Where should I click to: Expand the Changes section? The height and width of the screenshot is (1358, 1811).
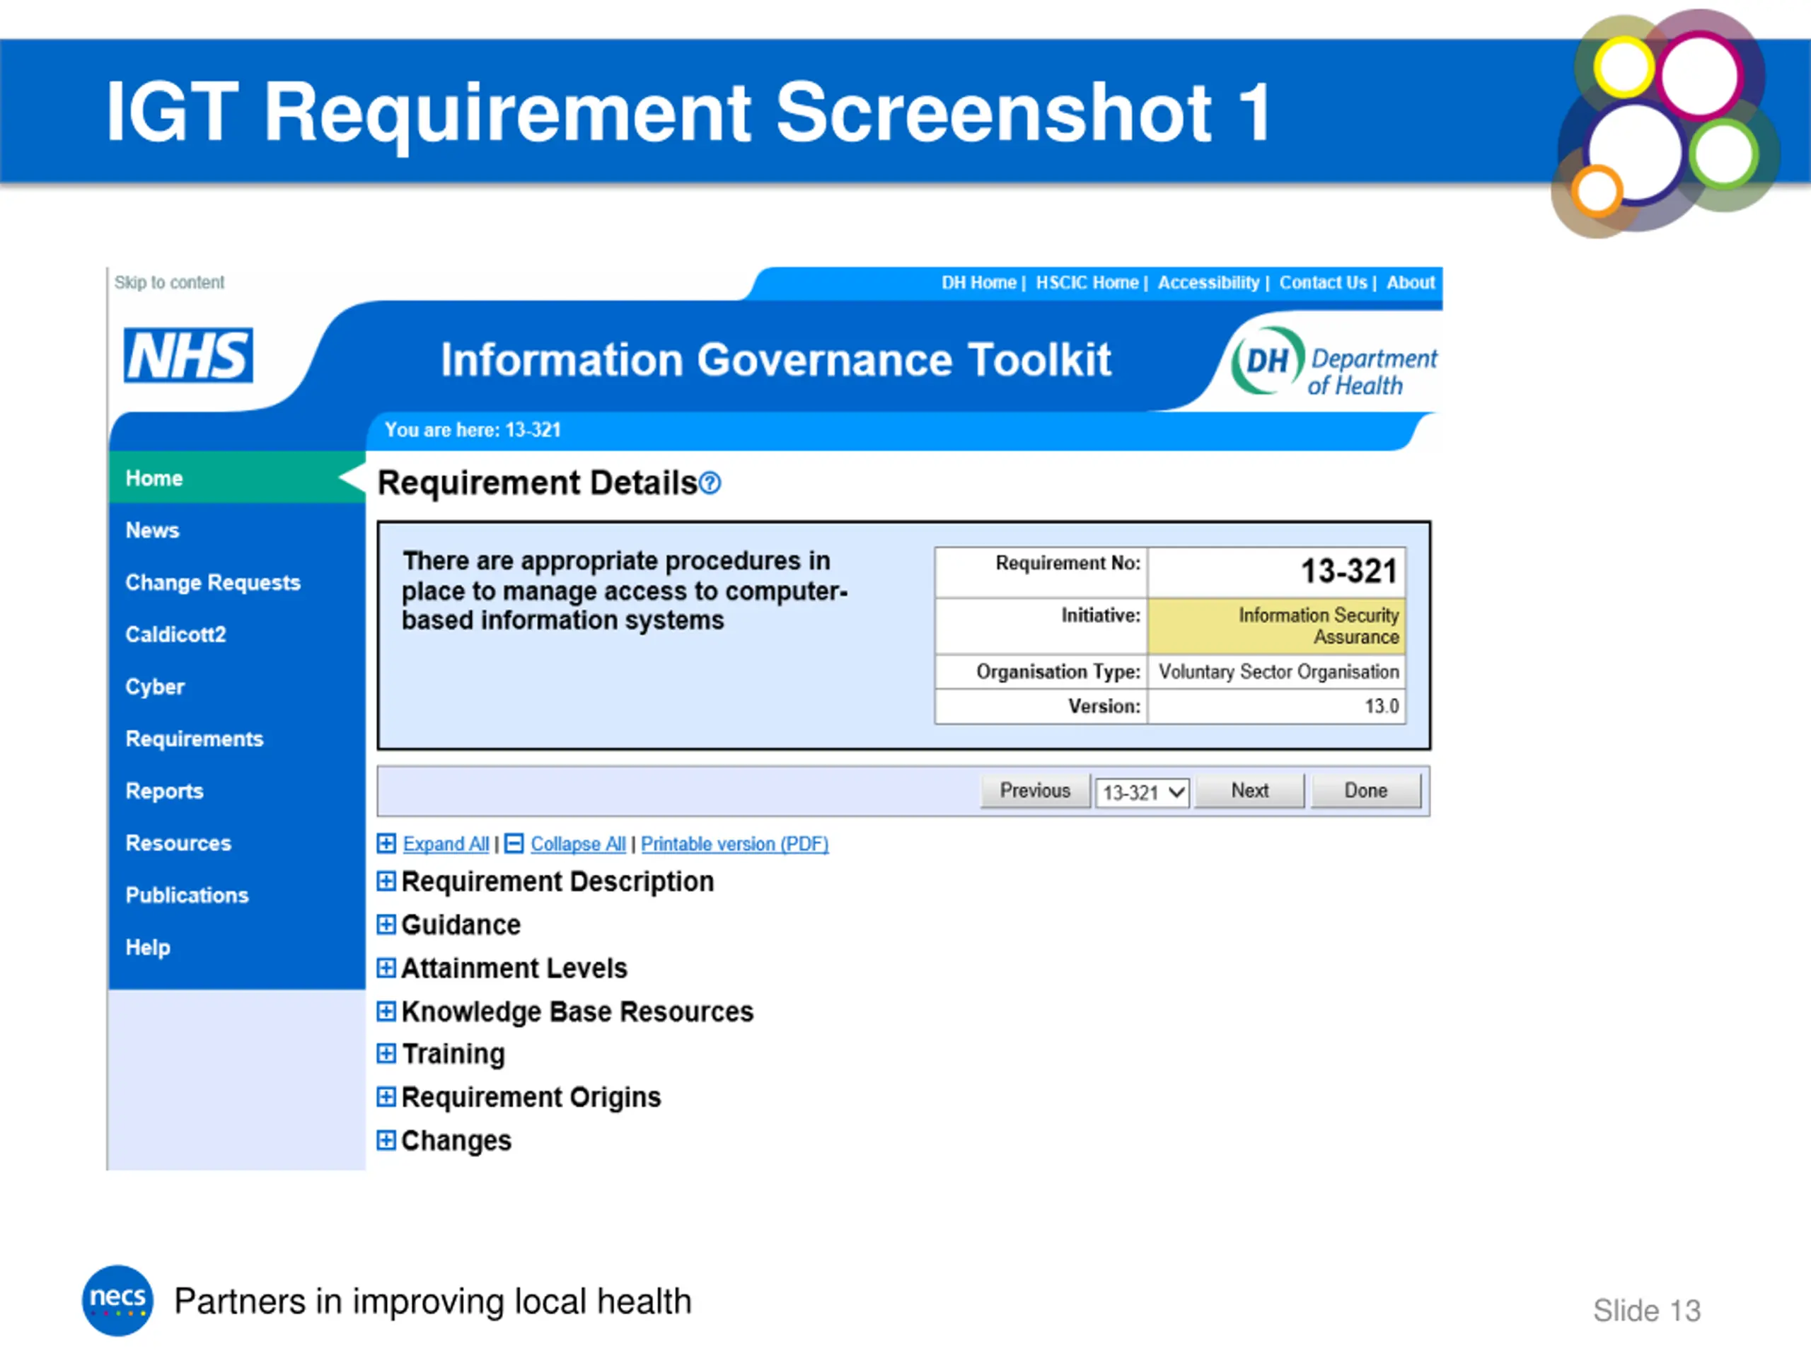[386, 1140]
